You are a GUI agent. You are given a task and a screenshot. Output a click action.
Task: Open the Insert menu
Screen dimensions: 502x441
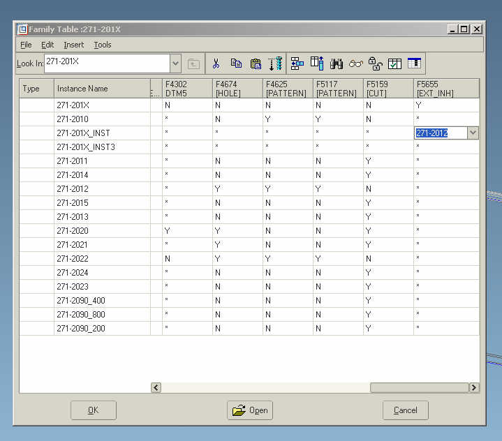pyautogui.click(x=73, y=45)
